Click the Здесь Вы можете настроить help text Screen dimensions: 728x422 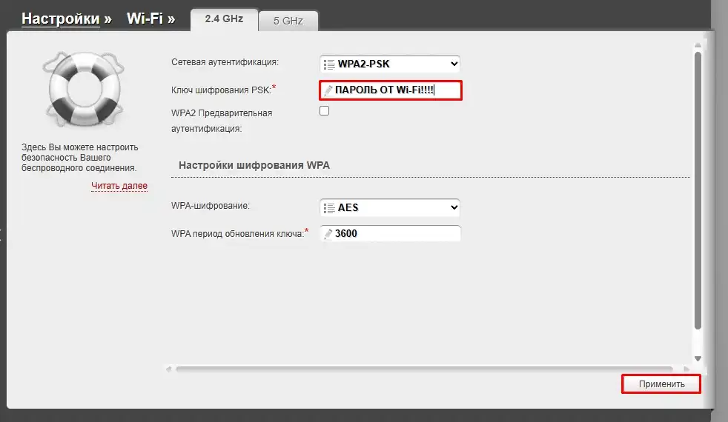(x=80, y=158)
